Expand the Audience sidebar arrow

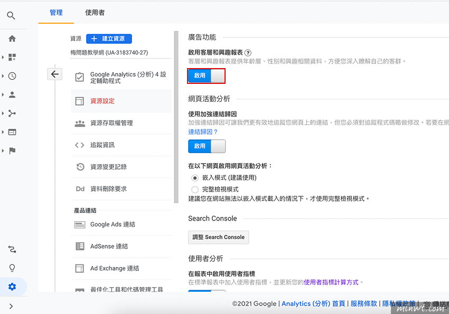pyautogui.click(x=3, y=94)
